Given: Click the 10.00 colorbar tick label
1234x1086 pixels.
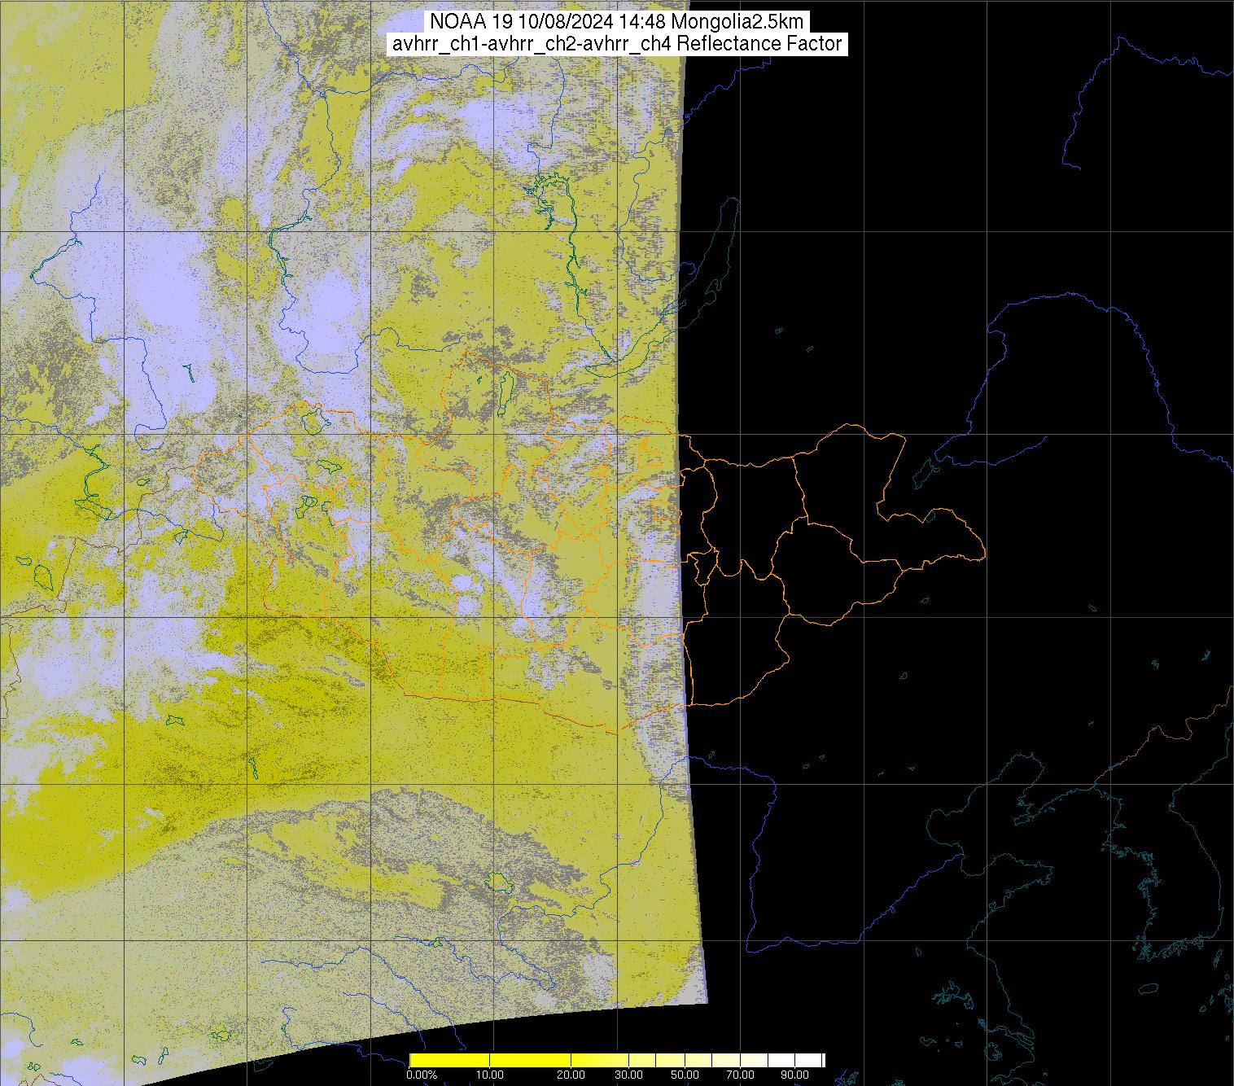Looking at the screenshot, I should click(489, 1075).
